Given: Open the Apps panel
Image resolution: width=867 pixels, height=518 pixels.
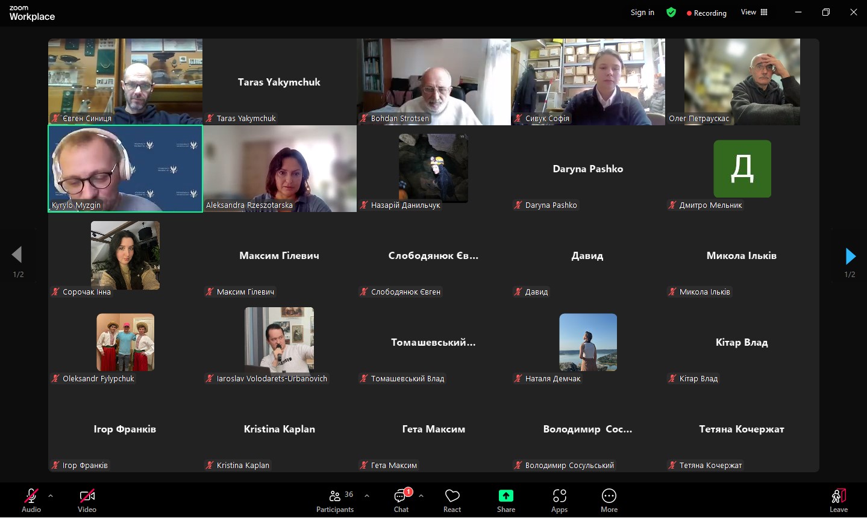Looking at the screenshot, I should [559, 500].
